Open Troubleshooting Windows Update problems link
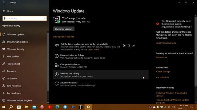The width and height of the screenshot is (197, 110). click(172, 101)
